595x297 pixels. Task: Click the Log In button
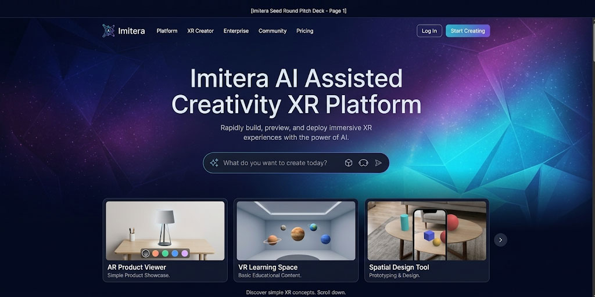click(429, 31)
